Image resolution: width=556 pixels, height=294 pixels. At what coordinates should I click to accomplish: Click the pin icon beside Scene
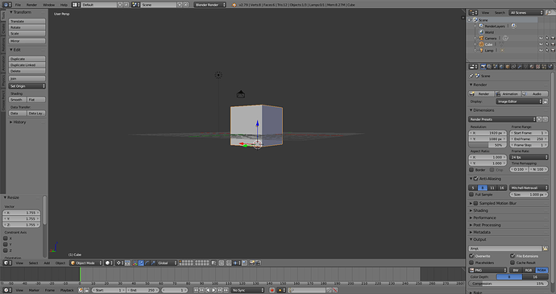[x=471, y=76]
